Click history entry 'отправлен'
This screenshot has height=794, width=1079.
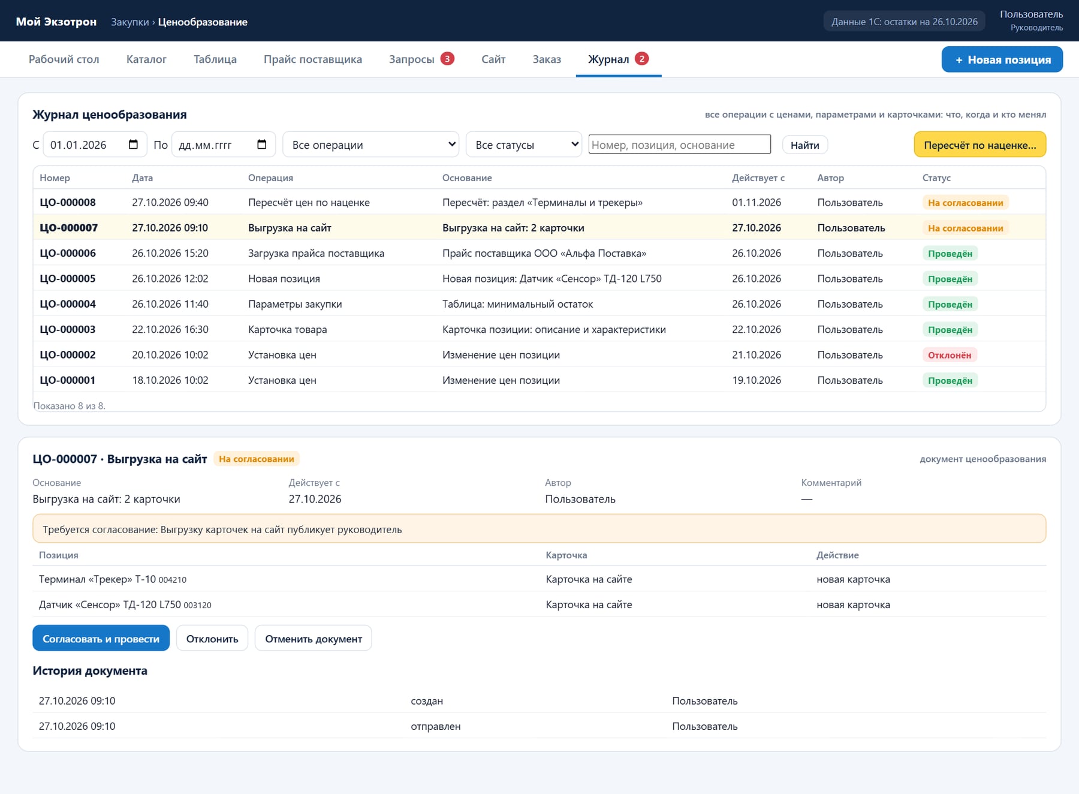(x=436, y=726)
